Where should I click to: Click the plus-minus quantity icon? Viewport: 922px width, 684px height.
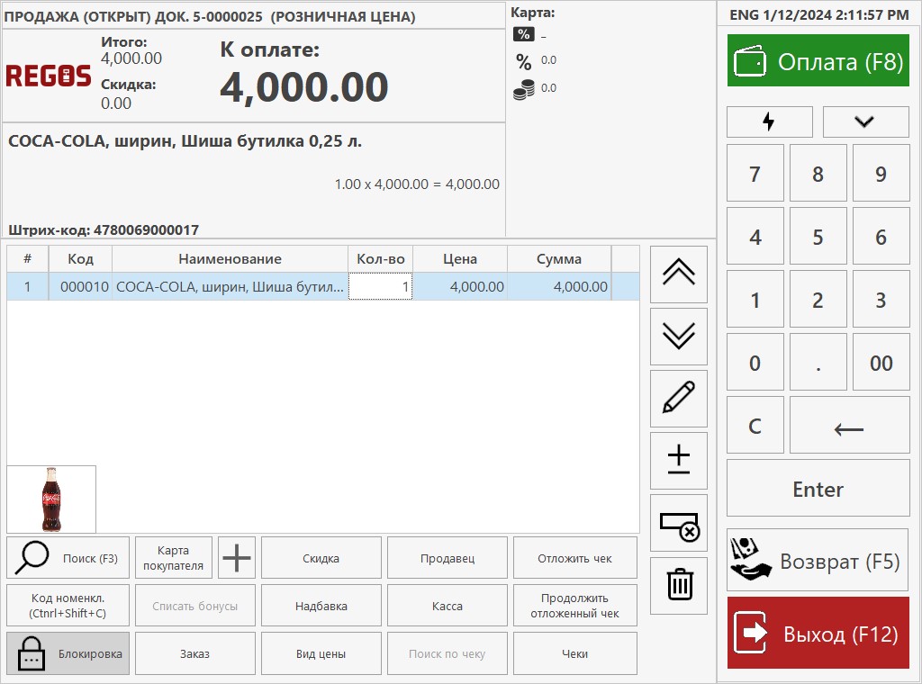[678, 460]
